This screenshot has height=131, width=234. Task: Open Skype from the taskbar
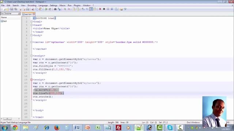coord(170,128)
